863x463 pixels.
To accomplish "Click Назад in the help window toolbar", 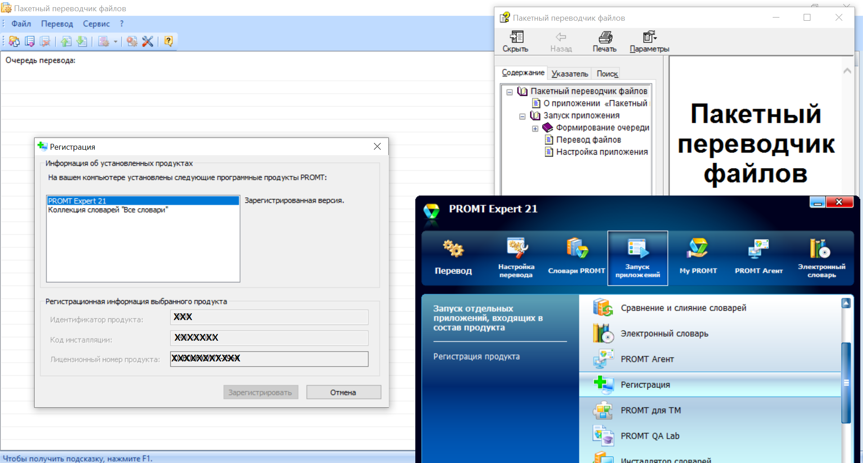I will [561, 41].
